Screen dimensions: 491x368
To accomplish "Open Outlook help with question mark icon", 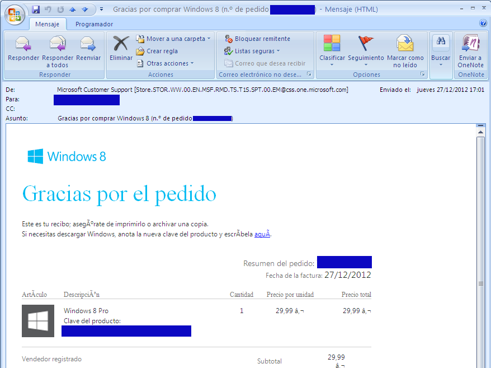I will point(483,23).
